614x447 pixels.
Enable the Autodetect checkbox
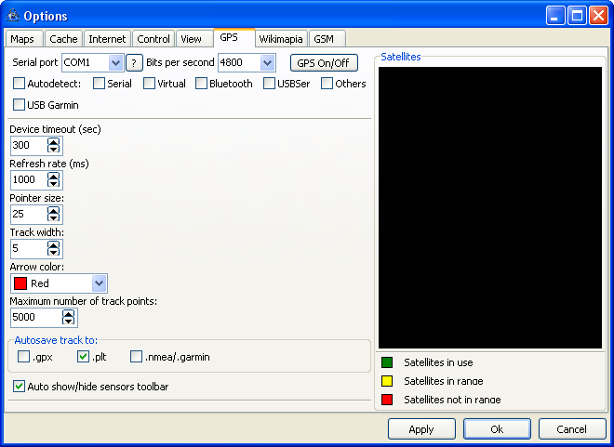[x=20, y=84]
